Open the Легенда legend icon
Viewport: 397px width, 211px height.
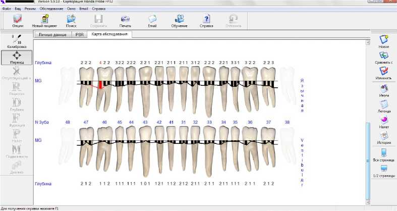383,107
